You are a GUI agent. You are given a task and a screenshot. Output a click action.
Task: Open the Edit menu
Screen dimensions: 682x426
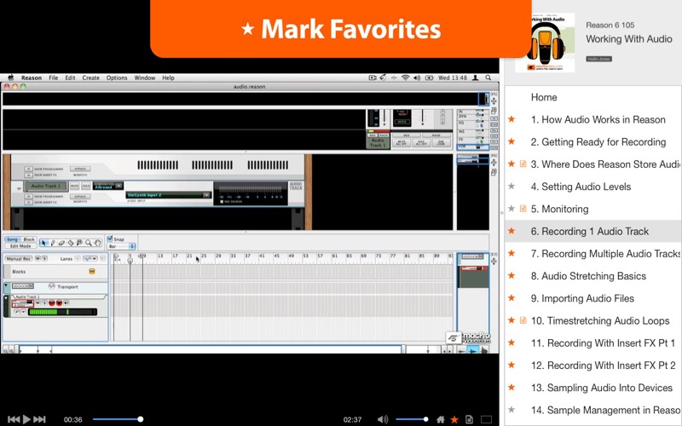(70, 78)
